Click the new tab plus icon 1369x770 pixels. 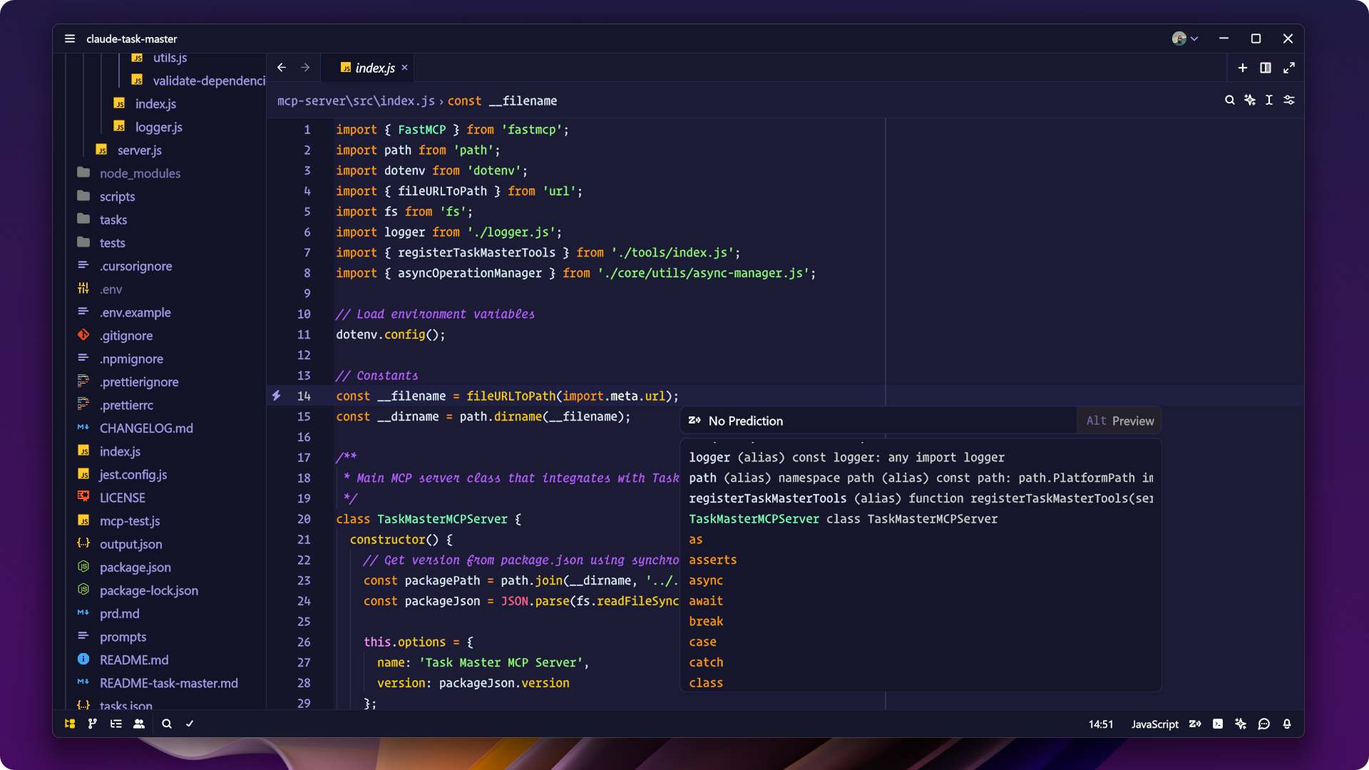pos(1243,68)
